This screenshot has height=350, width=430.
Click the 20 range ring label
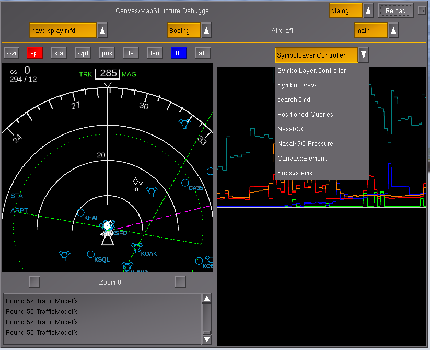pyautogui.click(x=101, y=155)
